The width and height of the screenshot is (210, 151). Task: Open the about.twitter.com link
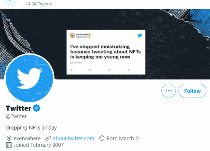pyautogui.click(x=73, y=138)
